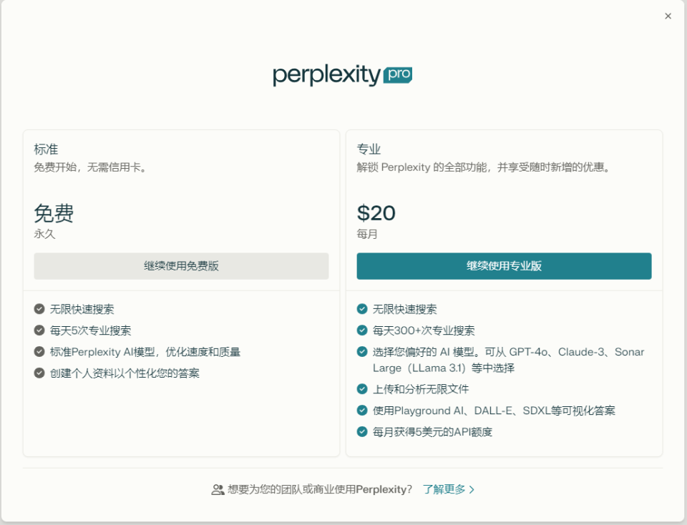Select the 继续使用免费版 button
Screen dimensions: 687x525
point(181,265)
